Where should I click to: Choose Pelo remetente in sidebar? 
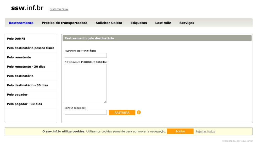(x=19, y=57)
